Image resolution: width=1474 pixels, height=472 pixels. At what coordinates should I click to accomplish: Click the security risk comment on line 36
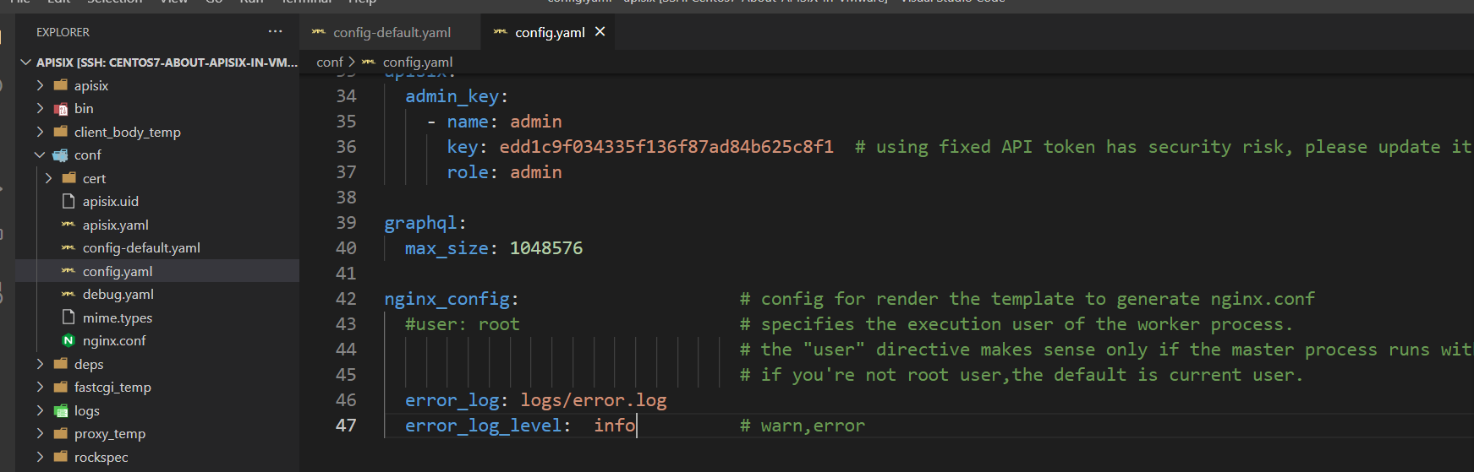click(1163, 147)
